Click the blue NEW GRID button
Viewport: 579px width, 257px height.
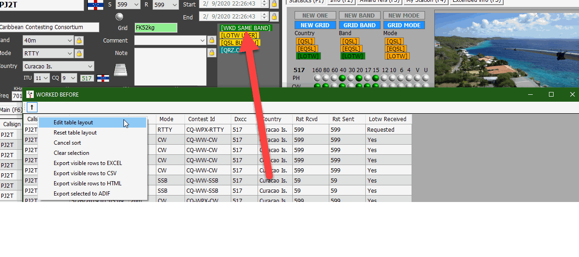[x=315, y=25]
